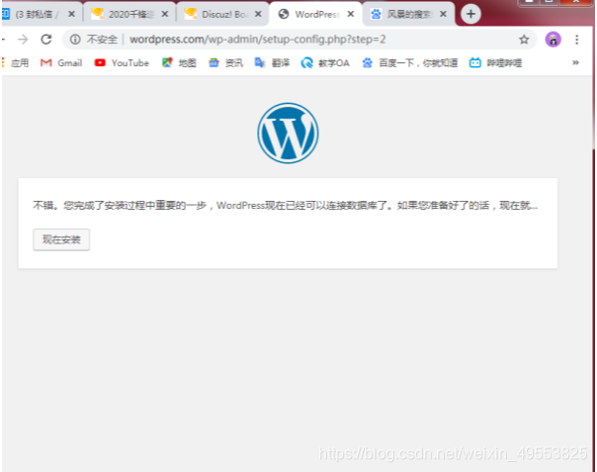This screenshot has width=597, height=472.
Task: Open the 地图 maps bookmark
Action: (179, 63)
